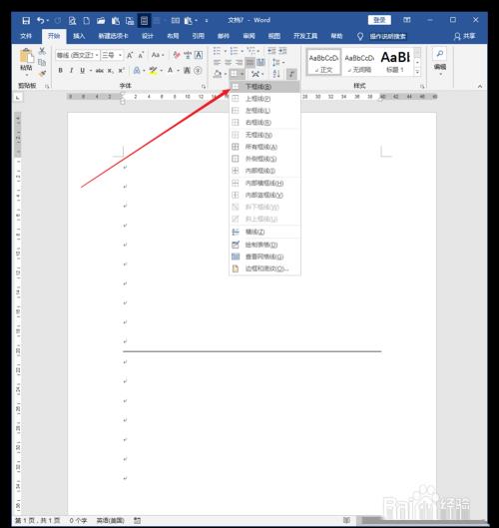Click the 登录 sign-in button
This screenshot has width=499, height=528.
click(x=379, y=20)
